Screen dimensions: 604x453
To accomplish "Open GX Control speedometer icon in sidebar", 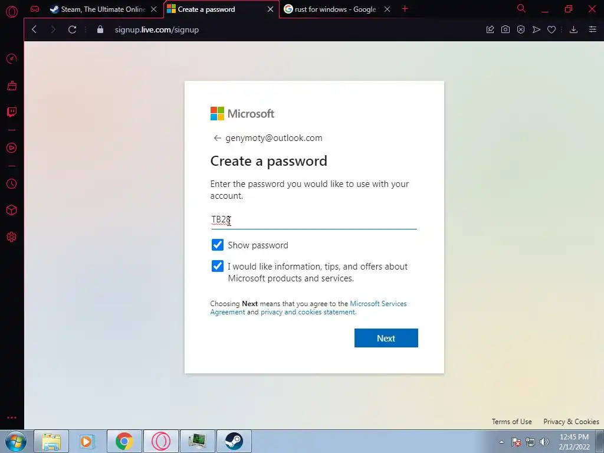I will pos(12,58).
